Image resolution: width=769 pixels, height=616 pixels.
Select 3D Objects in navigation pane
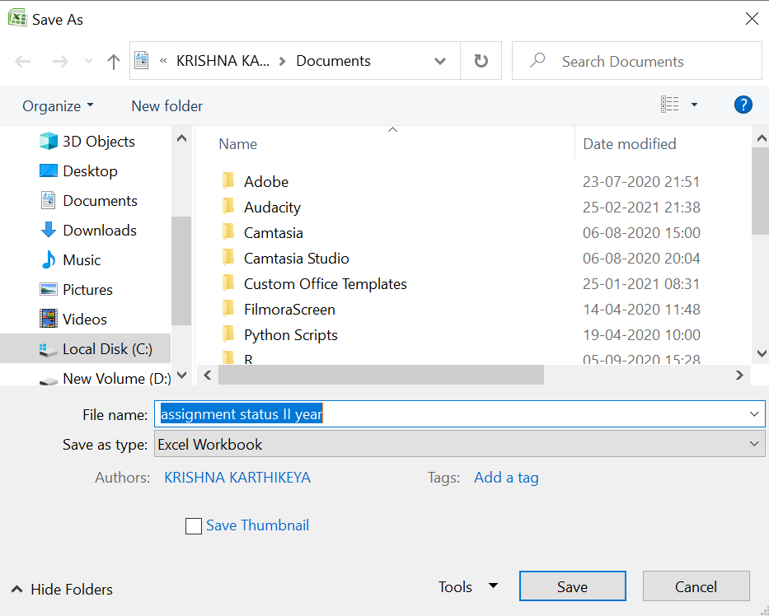click(x=98, y=142)
